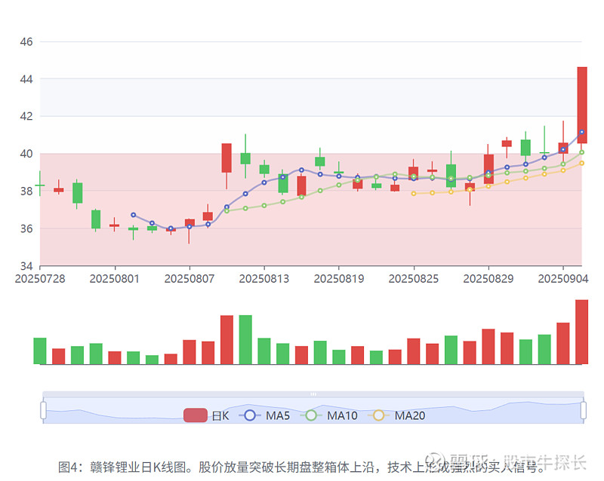Hide the MA10 line via legend
The image size is (604, 481).
[x=329, y=415]
